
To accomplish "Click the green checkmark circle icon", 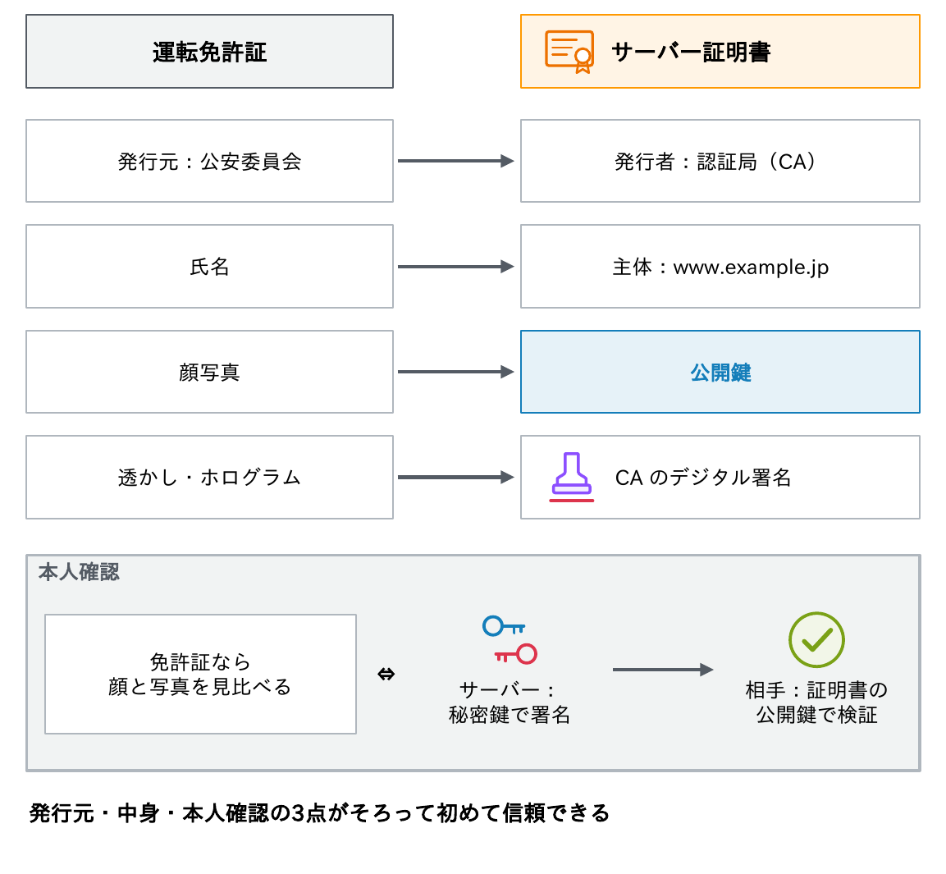I will tap(816, 640).
